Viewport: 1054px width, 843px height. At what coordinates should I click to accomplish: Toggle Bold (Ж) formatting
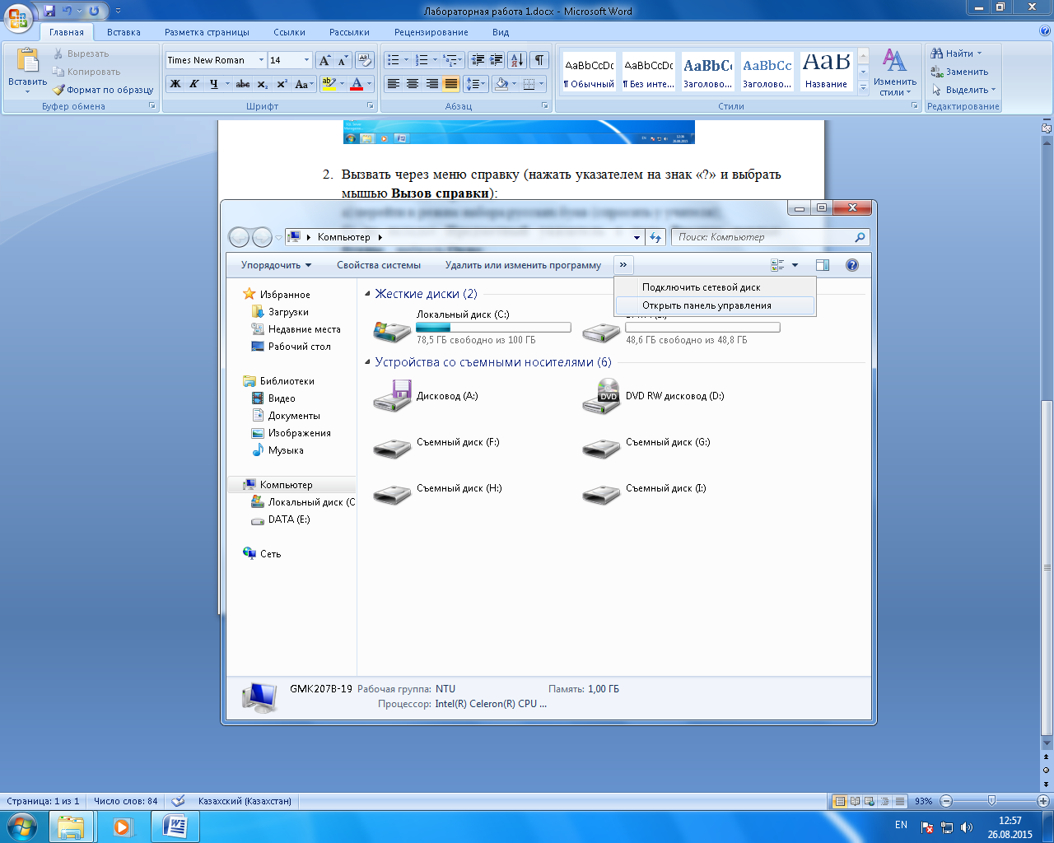[x=175, y=84]
